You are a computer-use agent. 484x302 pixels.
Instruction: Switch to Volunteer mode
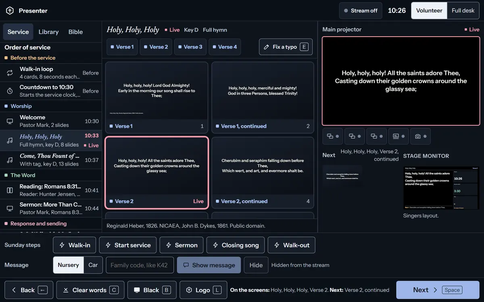coord(429,10)
